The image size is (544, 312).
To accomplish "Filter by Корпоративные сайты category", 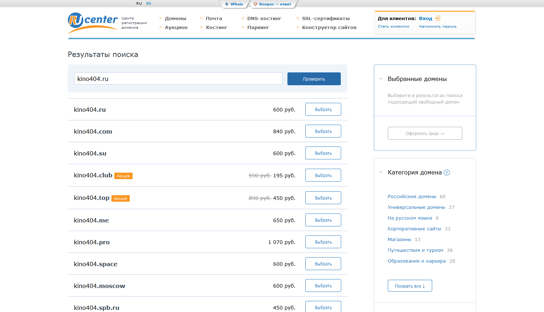I will pyautogui.click(x=414, y=229).
